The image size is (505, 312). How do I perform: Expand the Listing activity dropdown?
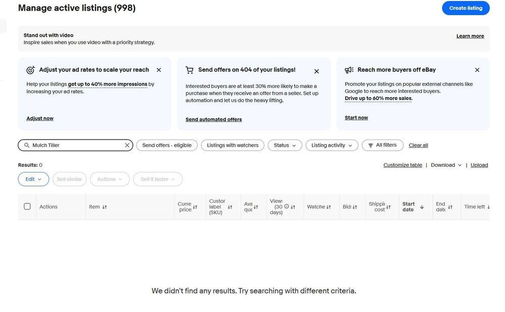[x=332, y=145]
